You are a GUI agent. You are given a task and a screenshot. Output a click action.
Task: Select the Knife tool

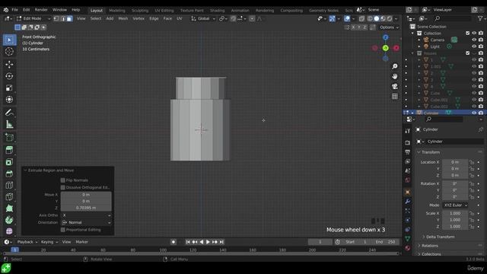(x=9, y=196)
